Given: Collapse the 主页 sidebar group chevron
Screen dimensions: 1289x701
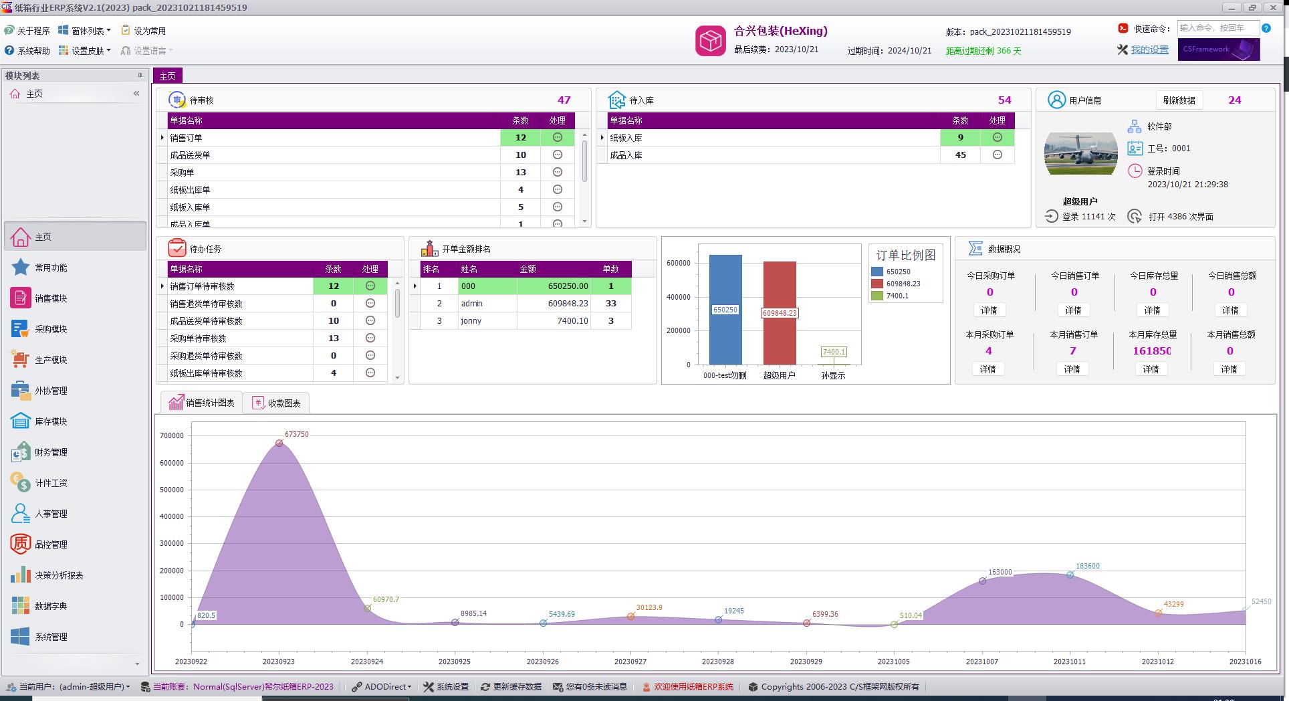Looking at the screenshot, I should click(x=136, y=94).
